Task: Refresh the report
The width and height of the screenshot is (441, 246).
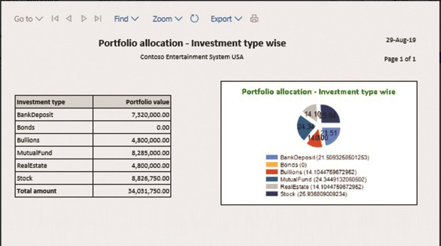Action: 194,19
